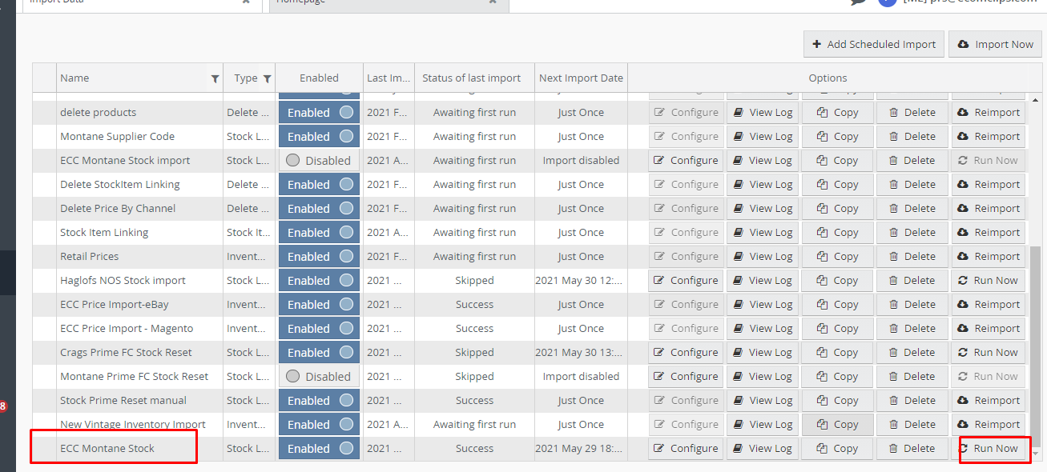View Log for delete products

(x=763, y=113)
